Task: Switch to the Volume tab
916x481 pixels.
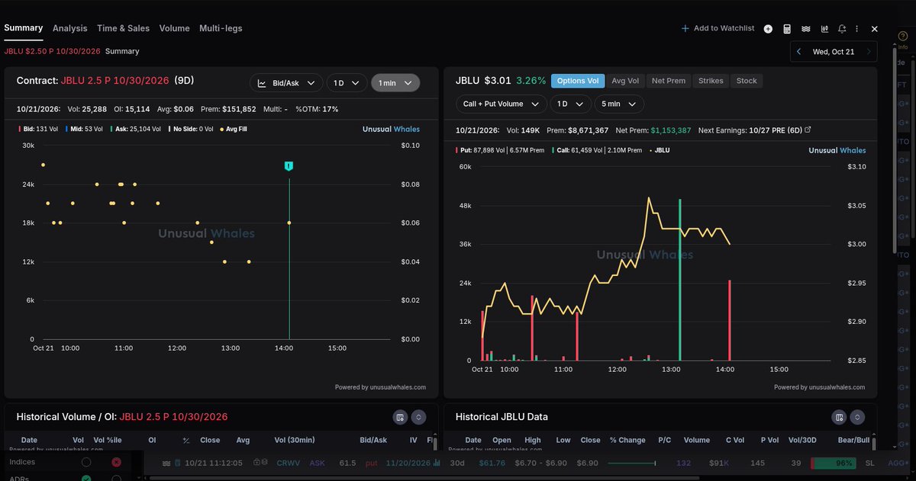Action: 174,28
